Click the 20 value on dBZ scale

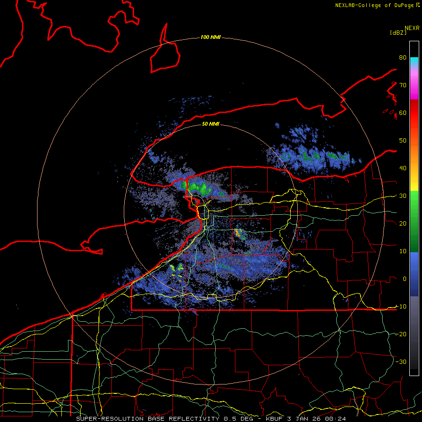click(x=403, y=223)
